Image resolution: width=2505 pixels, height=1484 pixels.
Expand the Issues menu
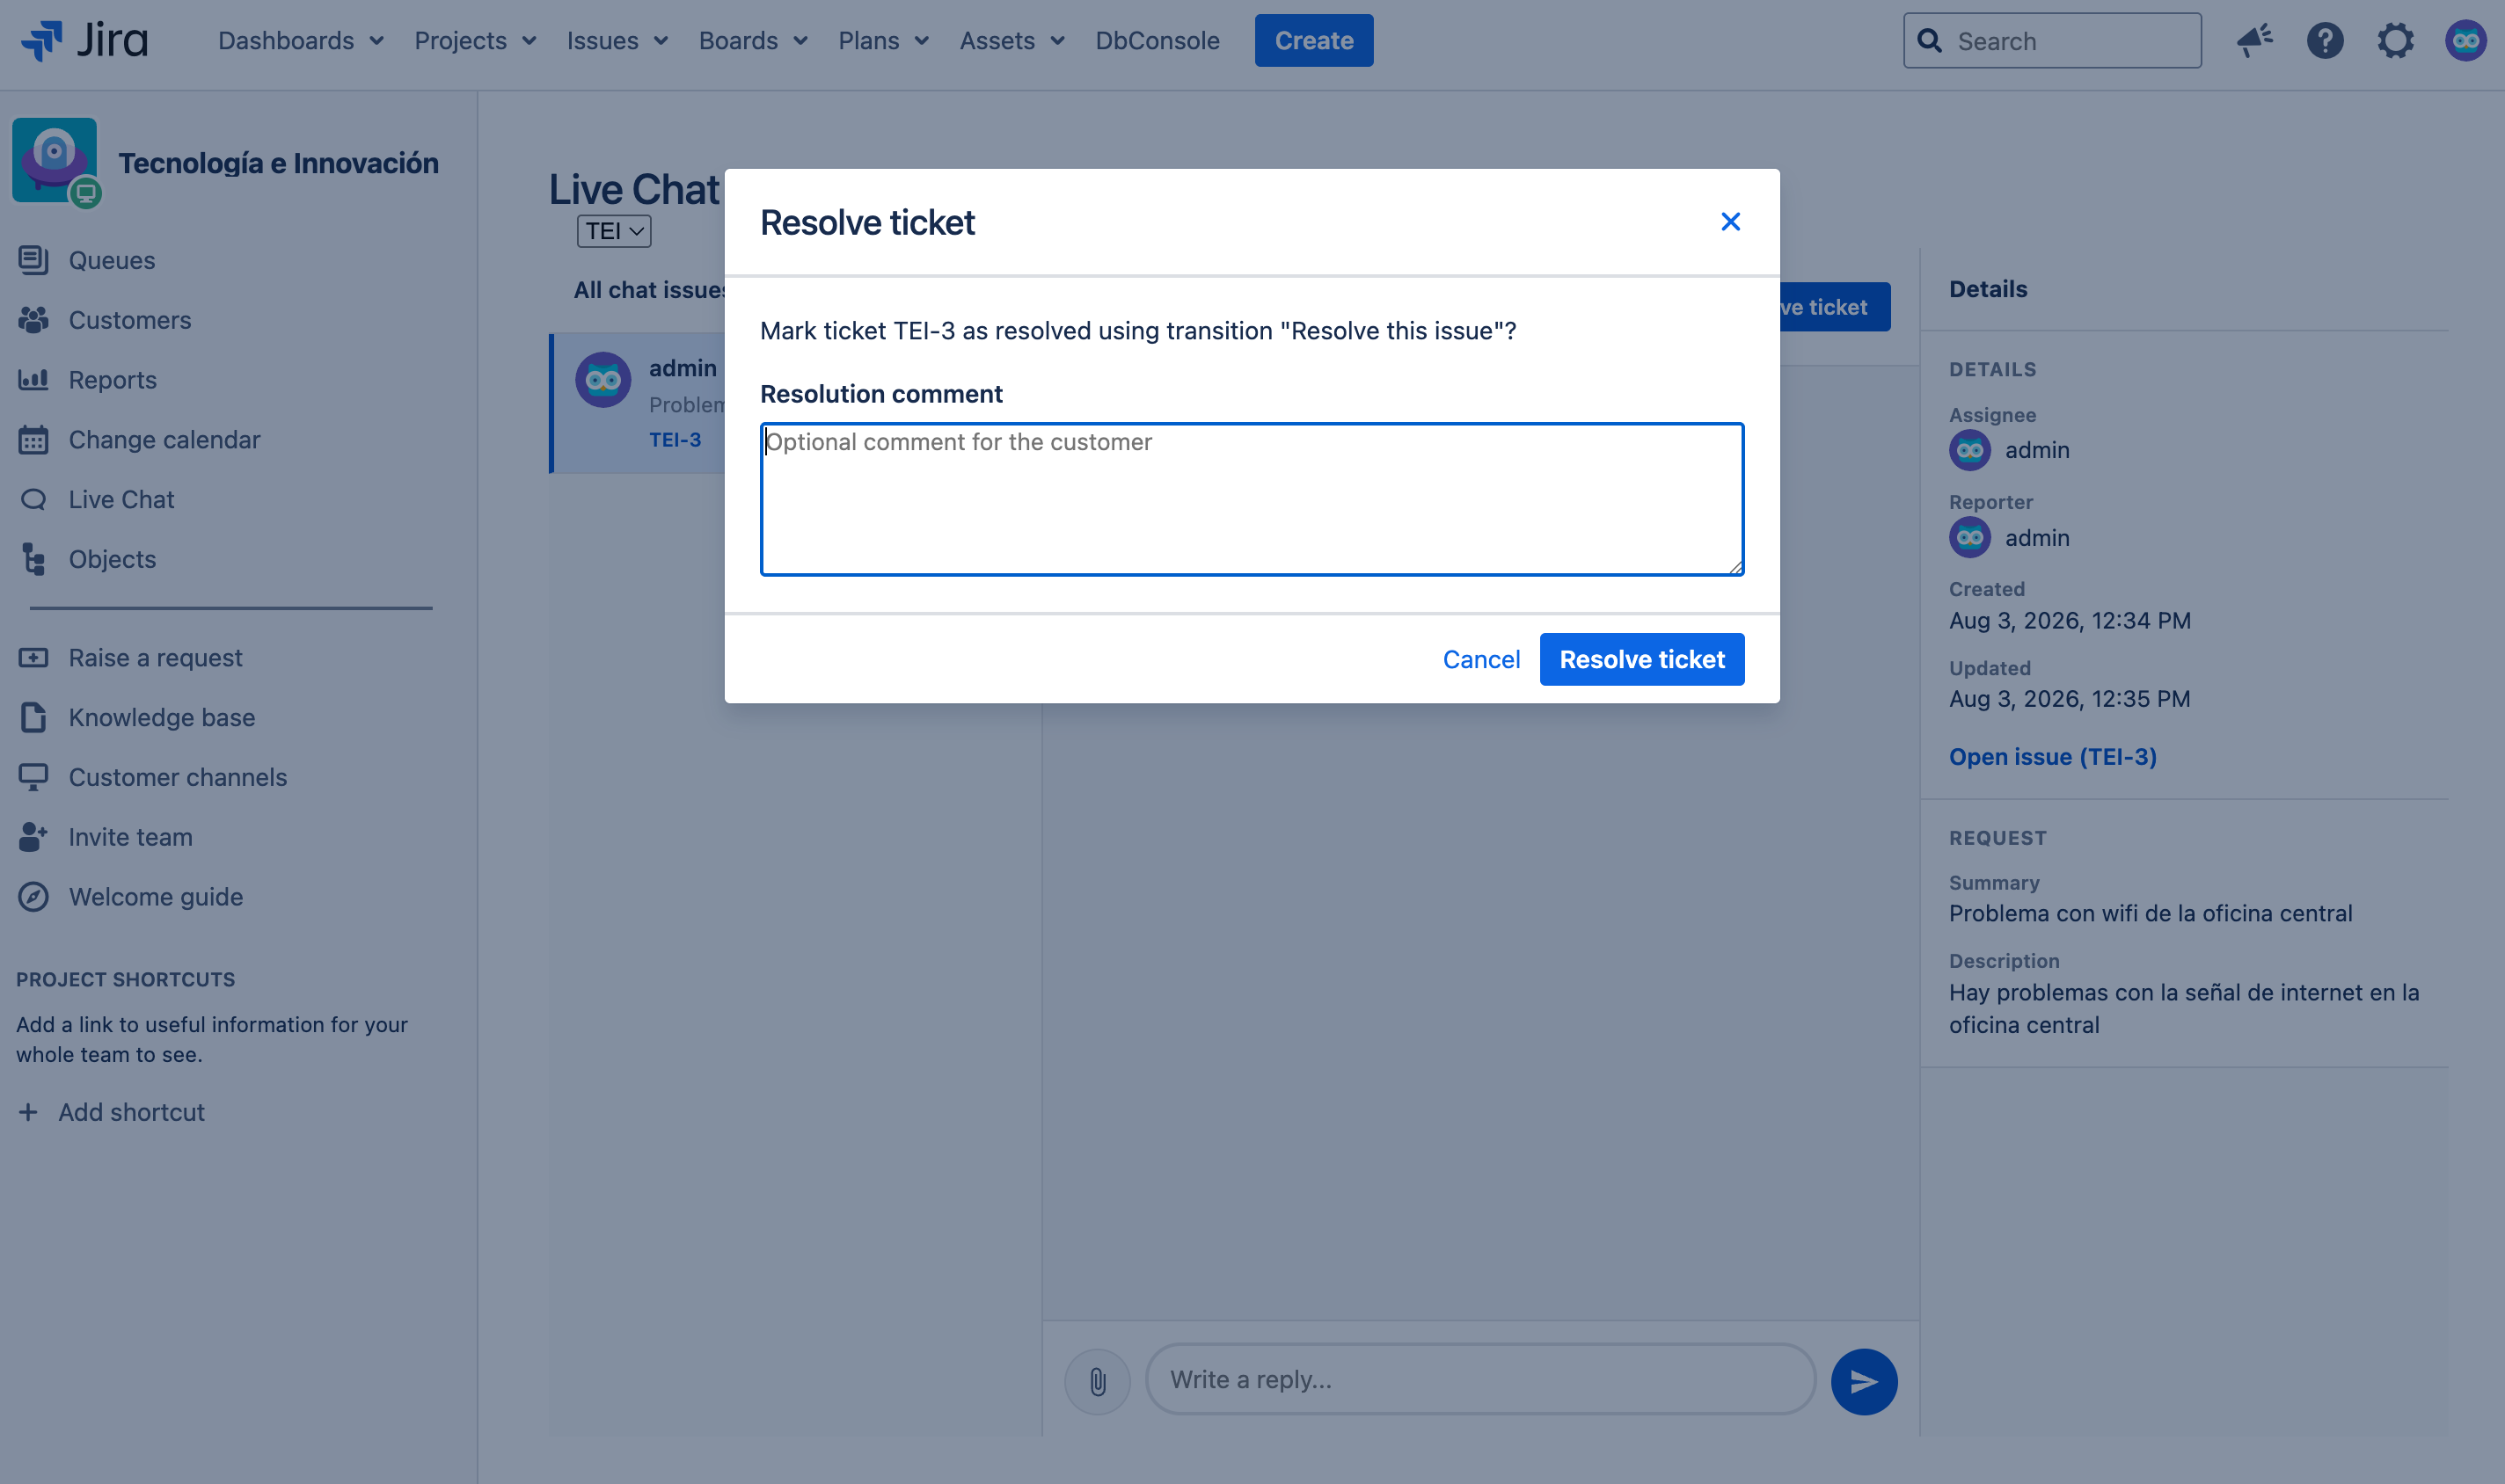pyautogui.click(x=617, y=41)
